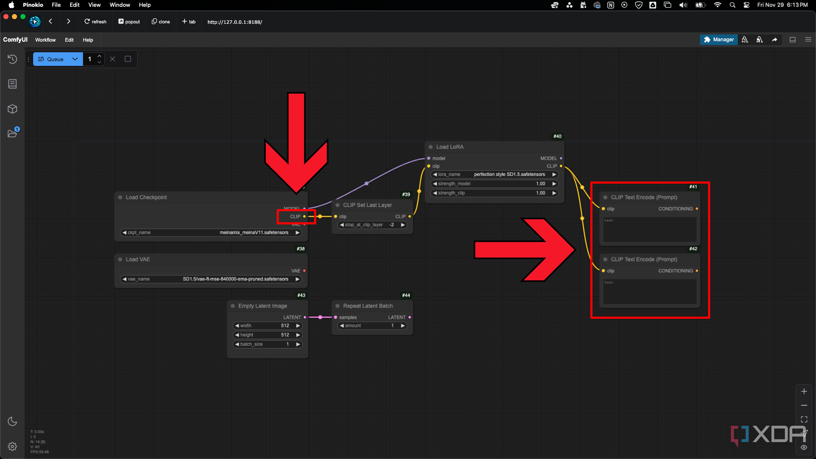
Task: Click the clear pending tasks square icon
Action: [x=127, y=59]
